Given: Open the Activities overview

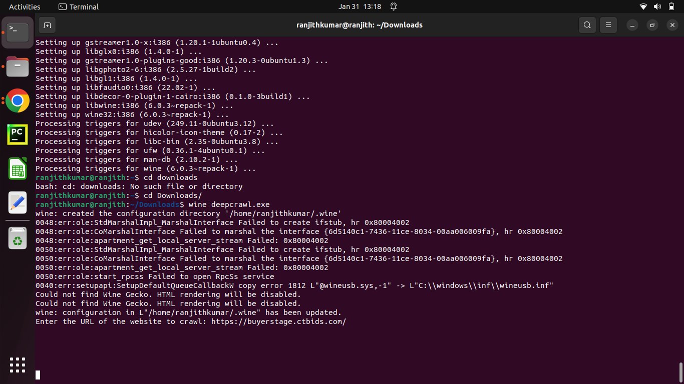Looking at the screenshot, I should [x=25, y=6].
